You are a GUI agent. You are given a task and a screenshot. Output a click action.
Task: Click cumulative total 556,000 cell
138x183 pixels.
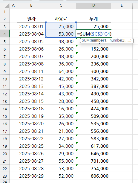pyautogui.click(x=93, y=131)
